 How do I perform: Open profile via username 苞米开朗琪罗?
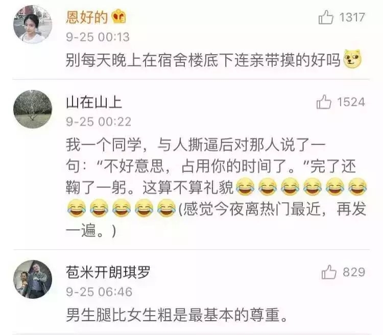108,272
